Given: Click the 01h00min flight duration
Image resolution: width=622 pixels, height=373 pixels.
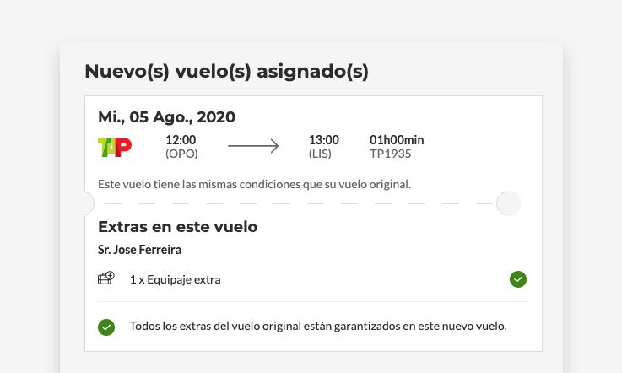Looking at the screenshot, I should coord(397,140).
